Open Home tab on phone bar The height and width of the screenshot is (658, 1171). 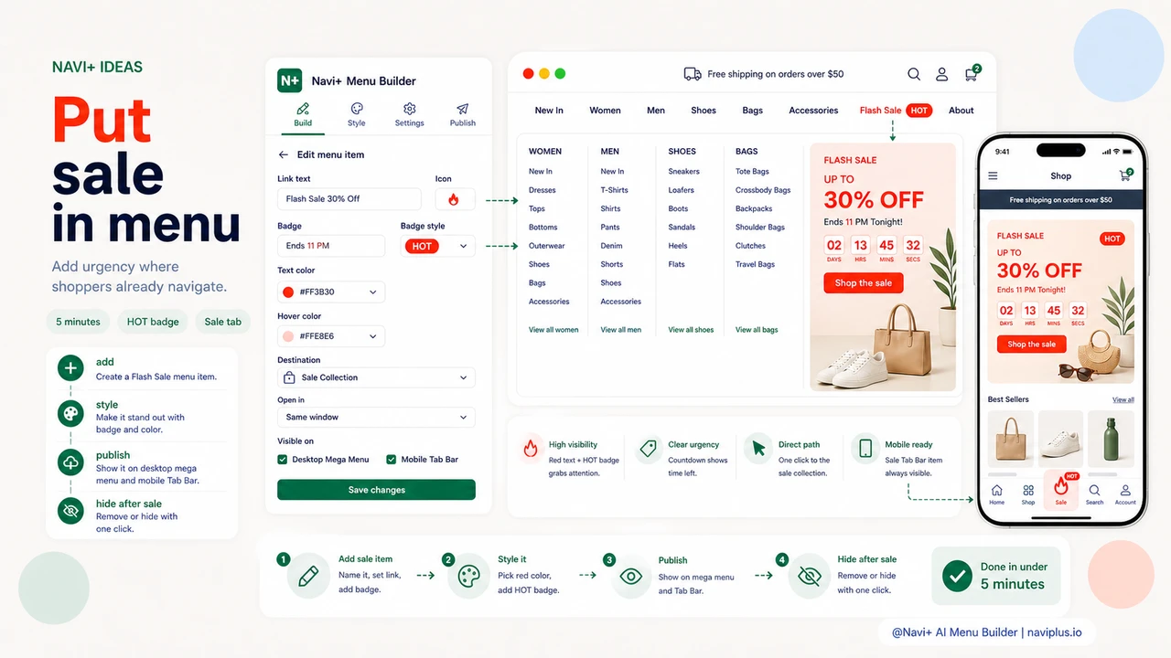point(997,494)
